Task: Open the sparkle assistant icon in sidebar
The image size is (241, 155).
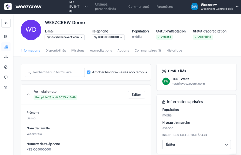Action: pos(6,23)
